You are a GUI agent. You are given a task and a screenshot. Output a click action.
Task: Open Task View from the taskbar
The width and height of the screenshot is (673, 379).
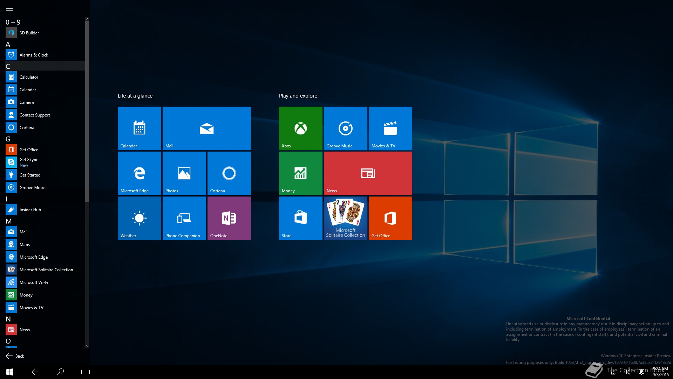(x=86, y=372)
